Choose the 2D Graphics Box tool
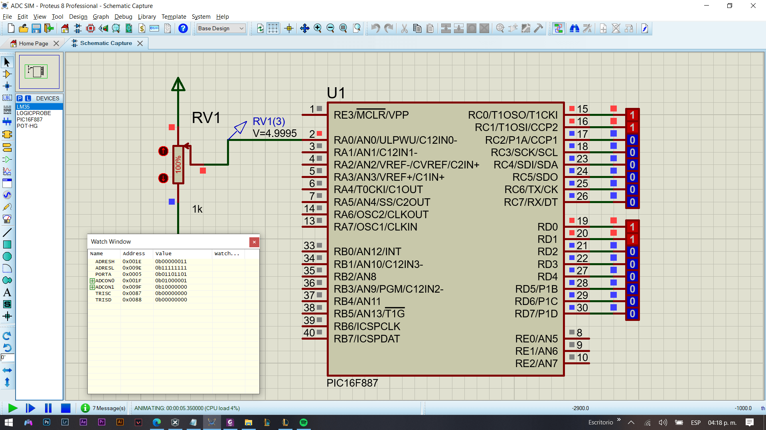766x430 pixels. (x=7, y=244)
